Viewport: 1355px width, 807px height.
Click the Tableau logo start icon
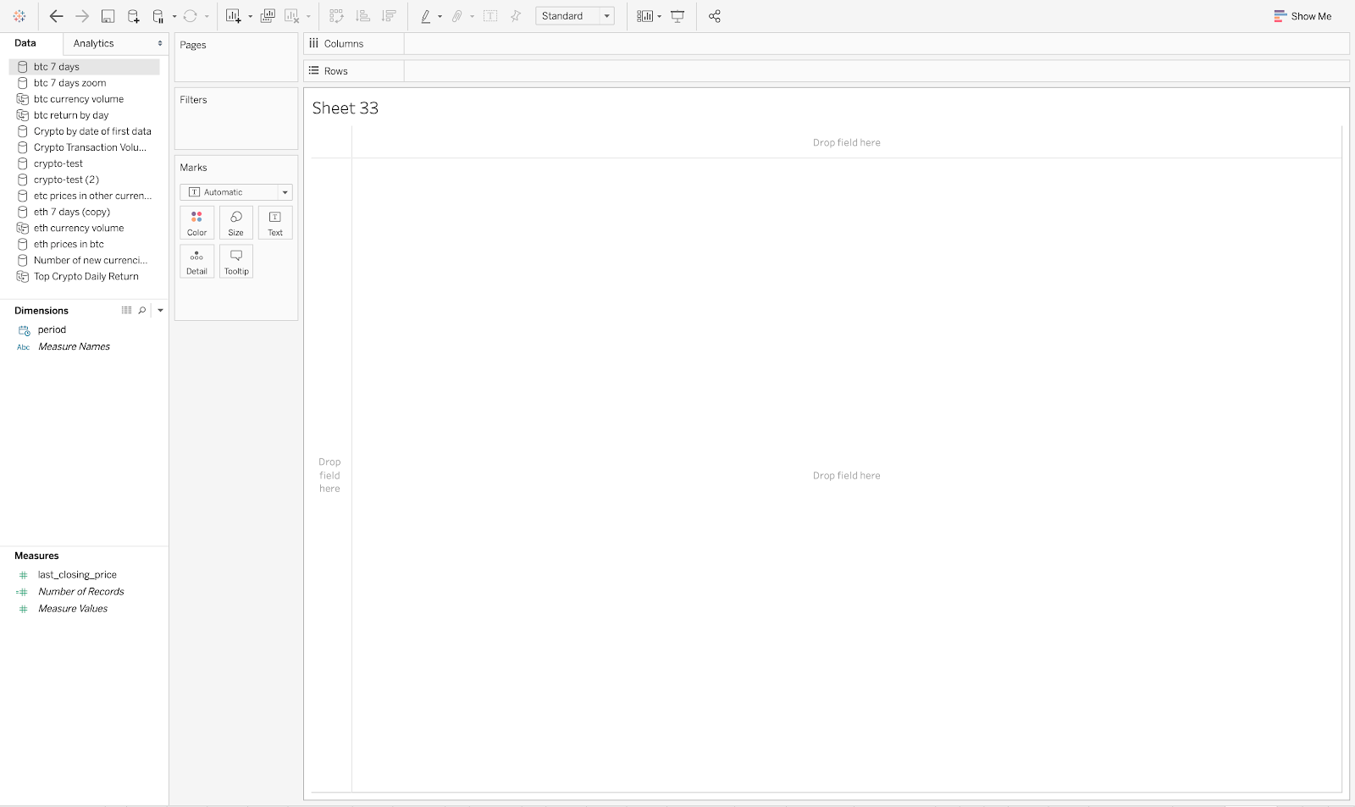19,16
